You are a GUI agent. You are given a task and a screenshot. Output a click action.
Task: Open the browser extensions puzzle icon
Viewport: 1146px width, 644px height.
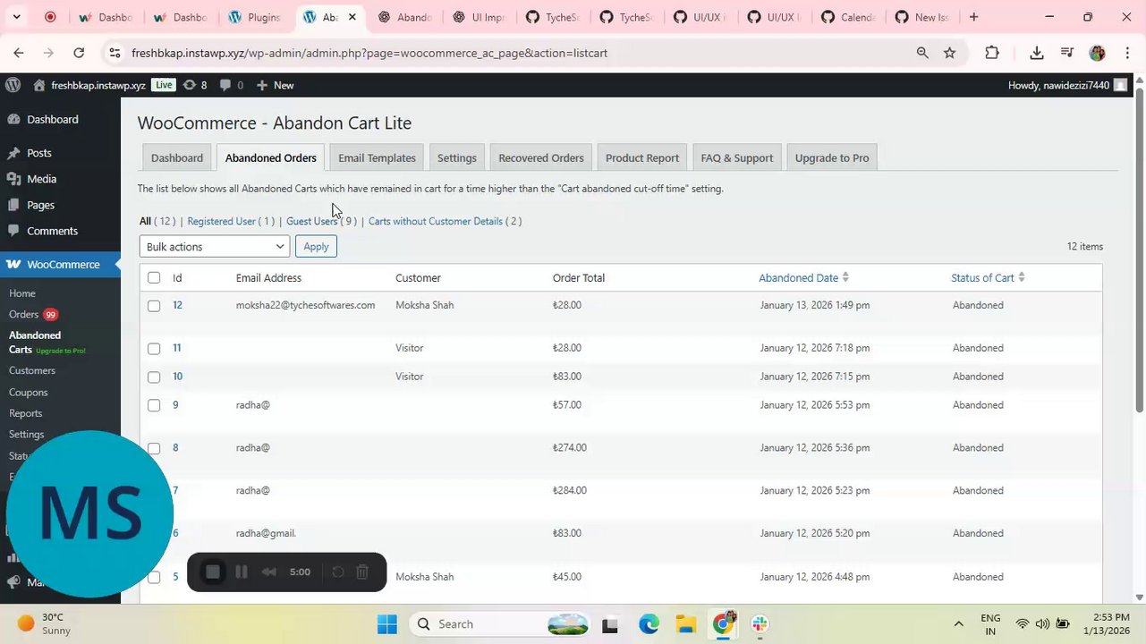pos(992,53)
